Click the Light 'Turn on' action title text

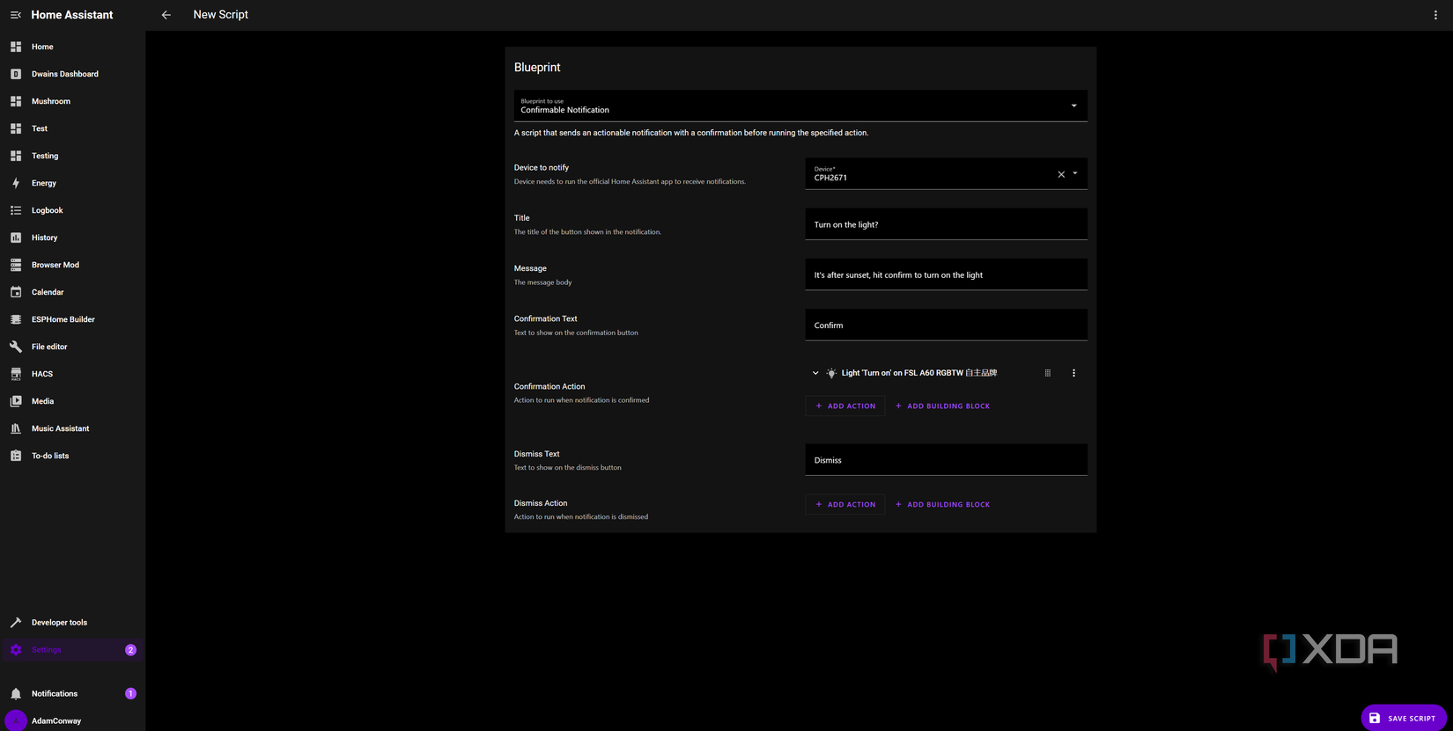[918, 373]
